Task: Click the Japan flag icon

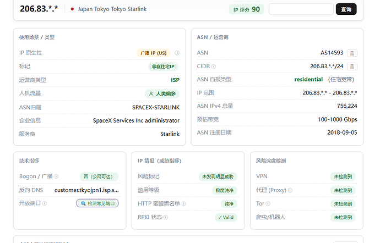Action: pos(72,9)
